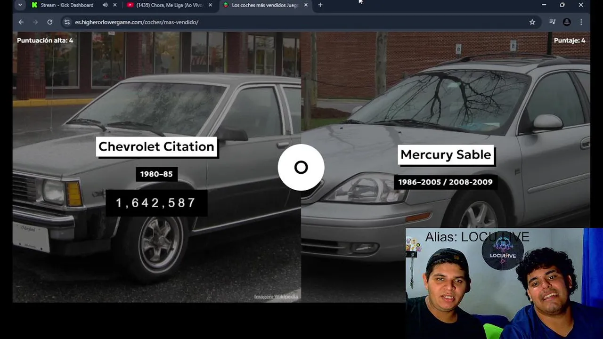The image size is (603, 339).
Task: Open the browser profile icon
Action: coord(567,22)
